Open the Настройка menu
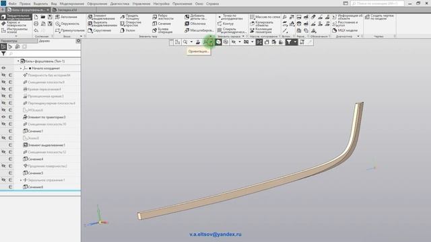This screenshot has height=242, width=431. tap(161, 4)
